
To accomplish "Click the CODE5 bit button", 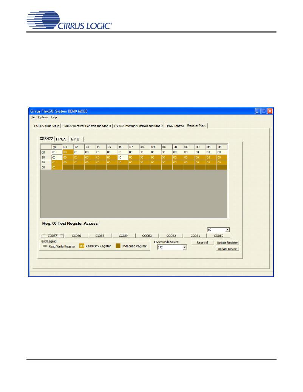I will 100,236.
